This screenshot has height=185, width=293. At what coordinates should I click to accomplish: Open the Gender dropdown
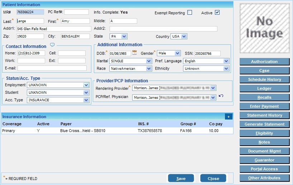click(177, 53)
